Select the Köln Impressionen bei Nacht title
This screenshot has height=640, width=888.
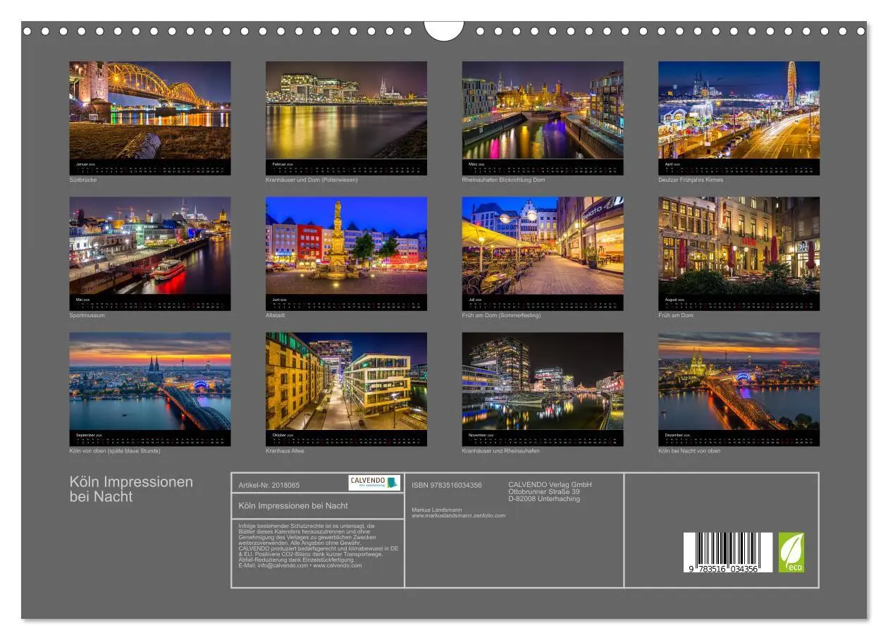point(131,490)
